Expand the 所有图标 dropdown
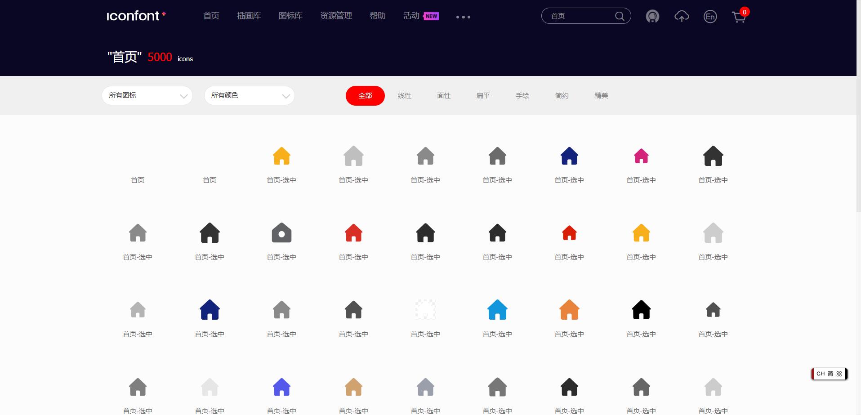Screen dimensions: 861x415 [147, 95]
